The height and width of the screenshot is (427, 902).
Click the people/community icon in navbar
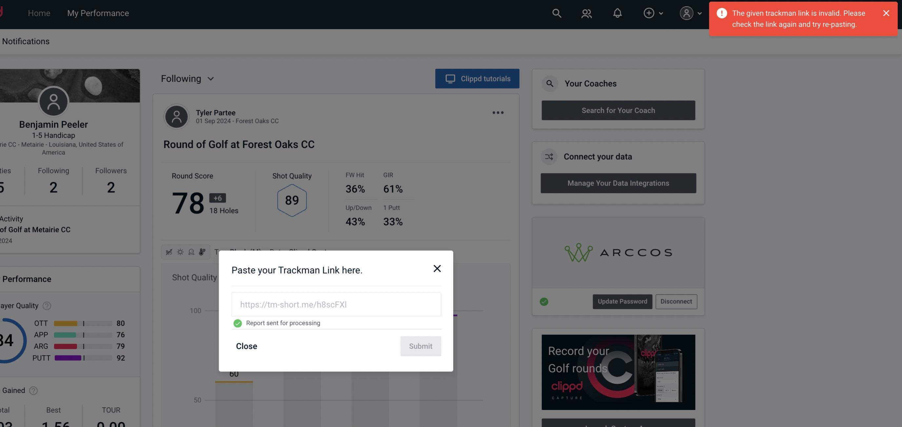[x=587, y=13]
